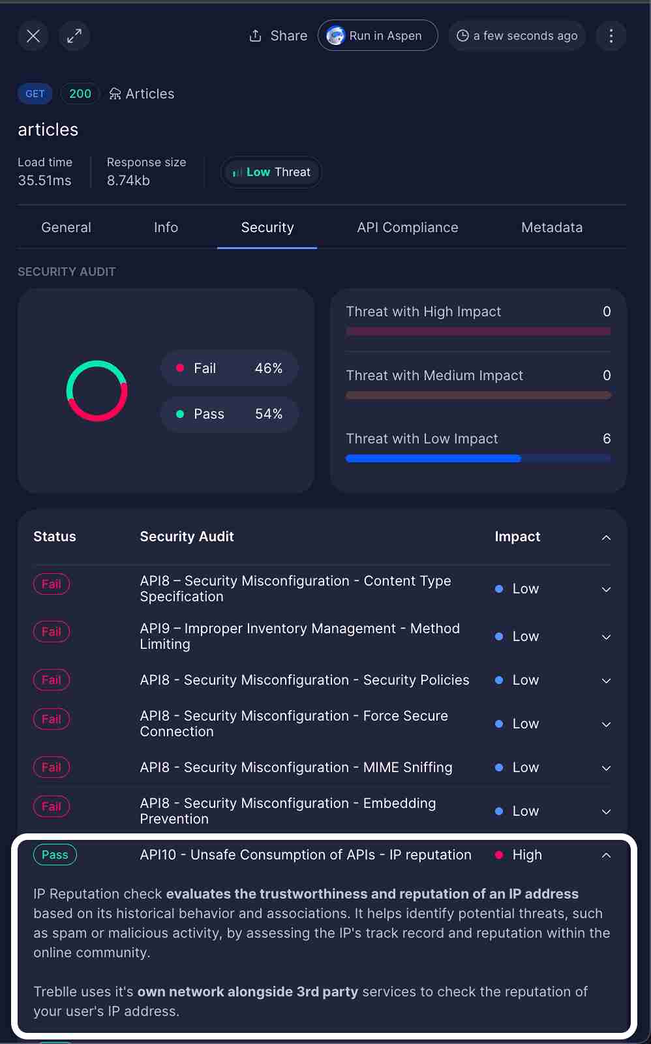
Task: Click the Fail 46% legend item
Action: [x=230, y=368]
